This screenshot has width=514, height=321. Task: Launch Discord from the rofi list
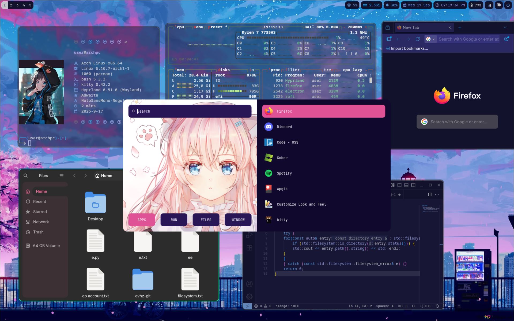pos(324,127)
